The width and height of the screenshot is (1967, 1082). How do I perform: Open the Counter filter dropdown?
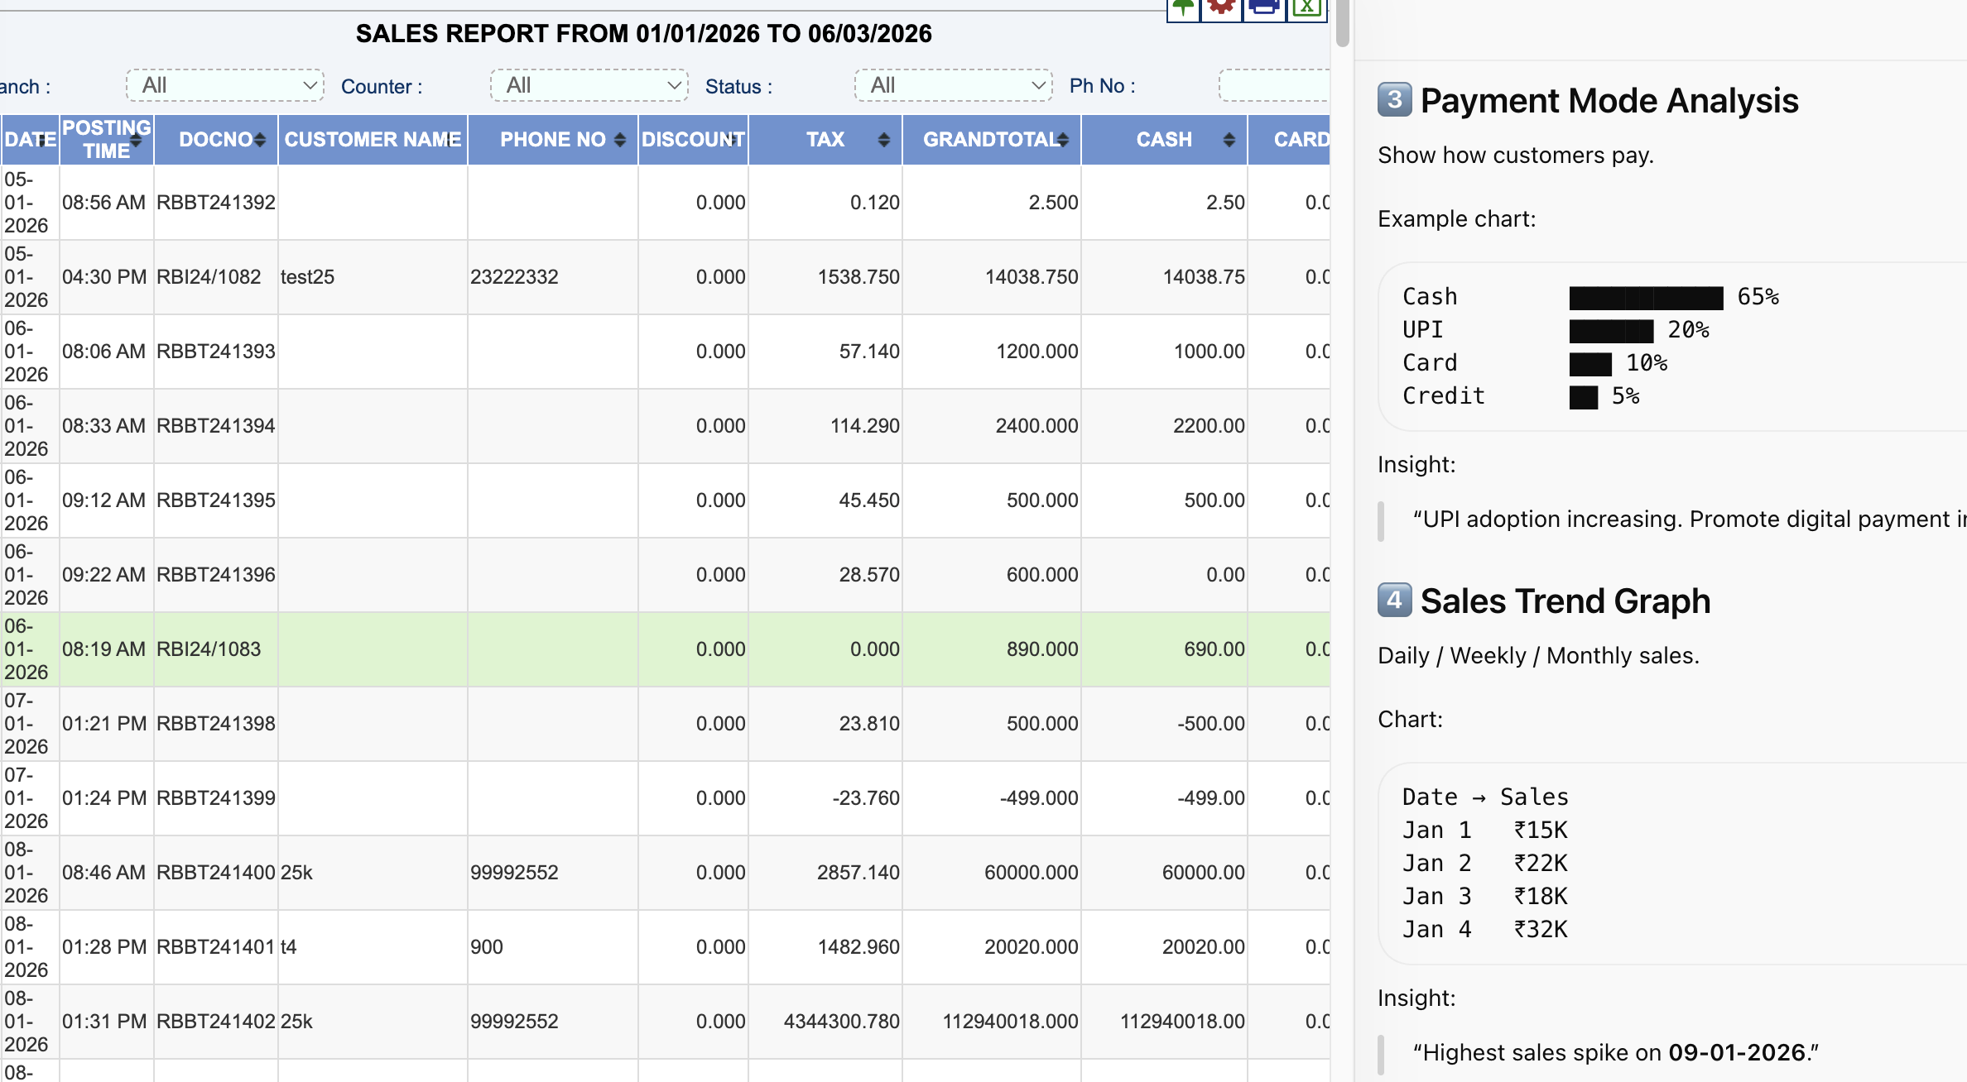click(x=589, y=85)
